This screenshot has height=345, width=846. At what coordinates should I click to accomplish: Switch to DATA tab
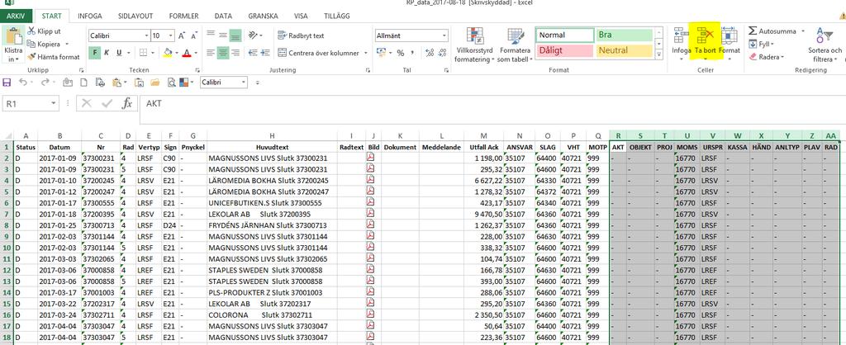tap(223, 17)
